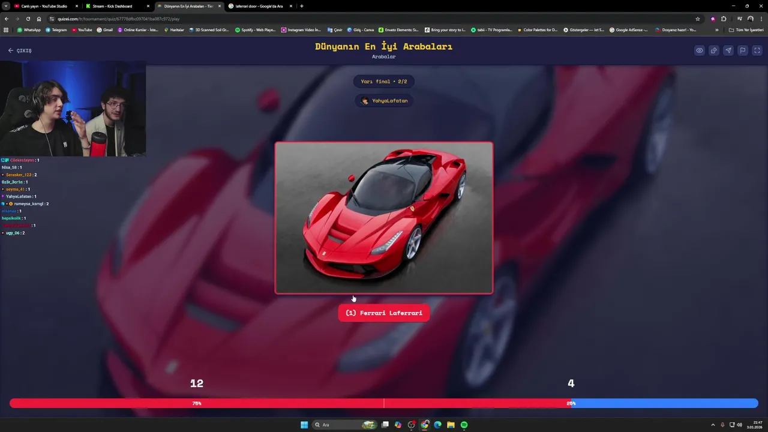Open the Tüm Yer İşaretleri folder
The image size is (768, 432).
(746, 29)
